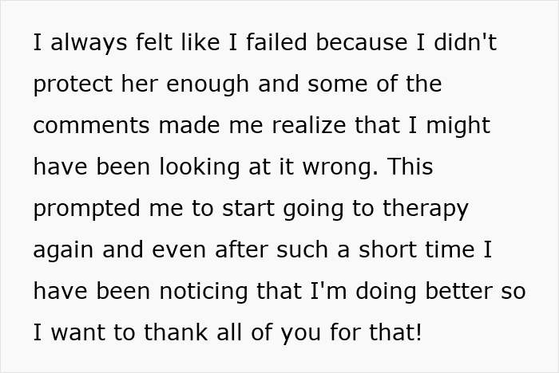The image size is (559, 373).
Task: Click the word "noticing" on seventh line
Action: point(203,293)
